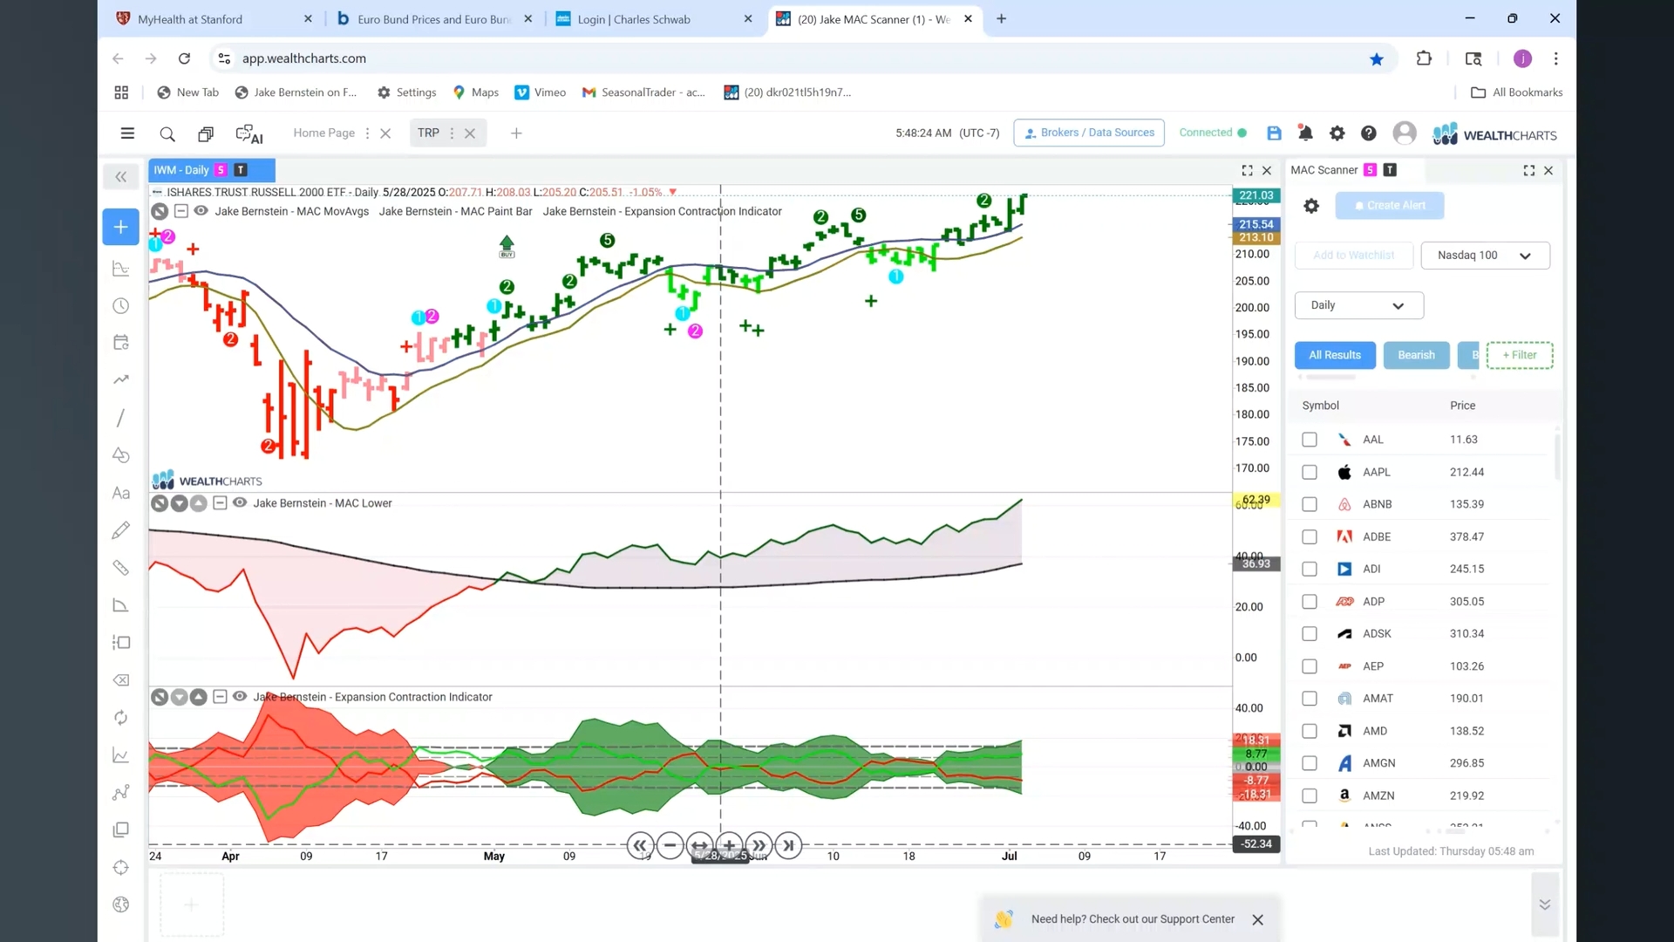
Task: Open MAC Scanner settings gear
Action: click(1311, 206)
